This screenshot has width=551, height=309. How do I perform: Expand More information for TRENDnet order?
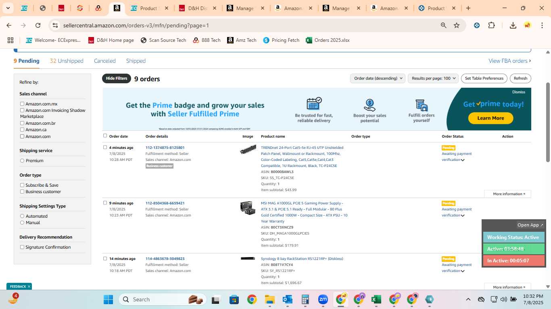tap(507, 194)
